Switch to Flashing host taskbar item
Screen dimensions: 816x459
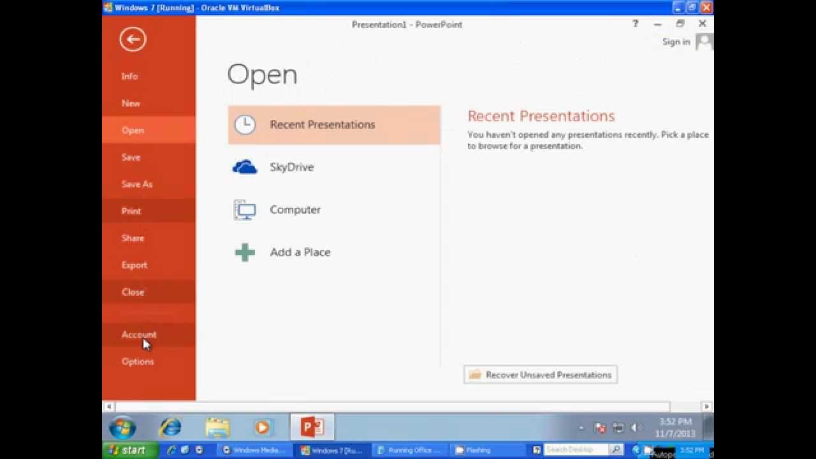[488, 450]
